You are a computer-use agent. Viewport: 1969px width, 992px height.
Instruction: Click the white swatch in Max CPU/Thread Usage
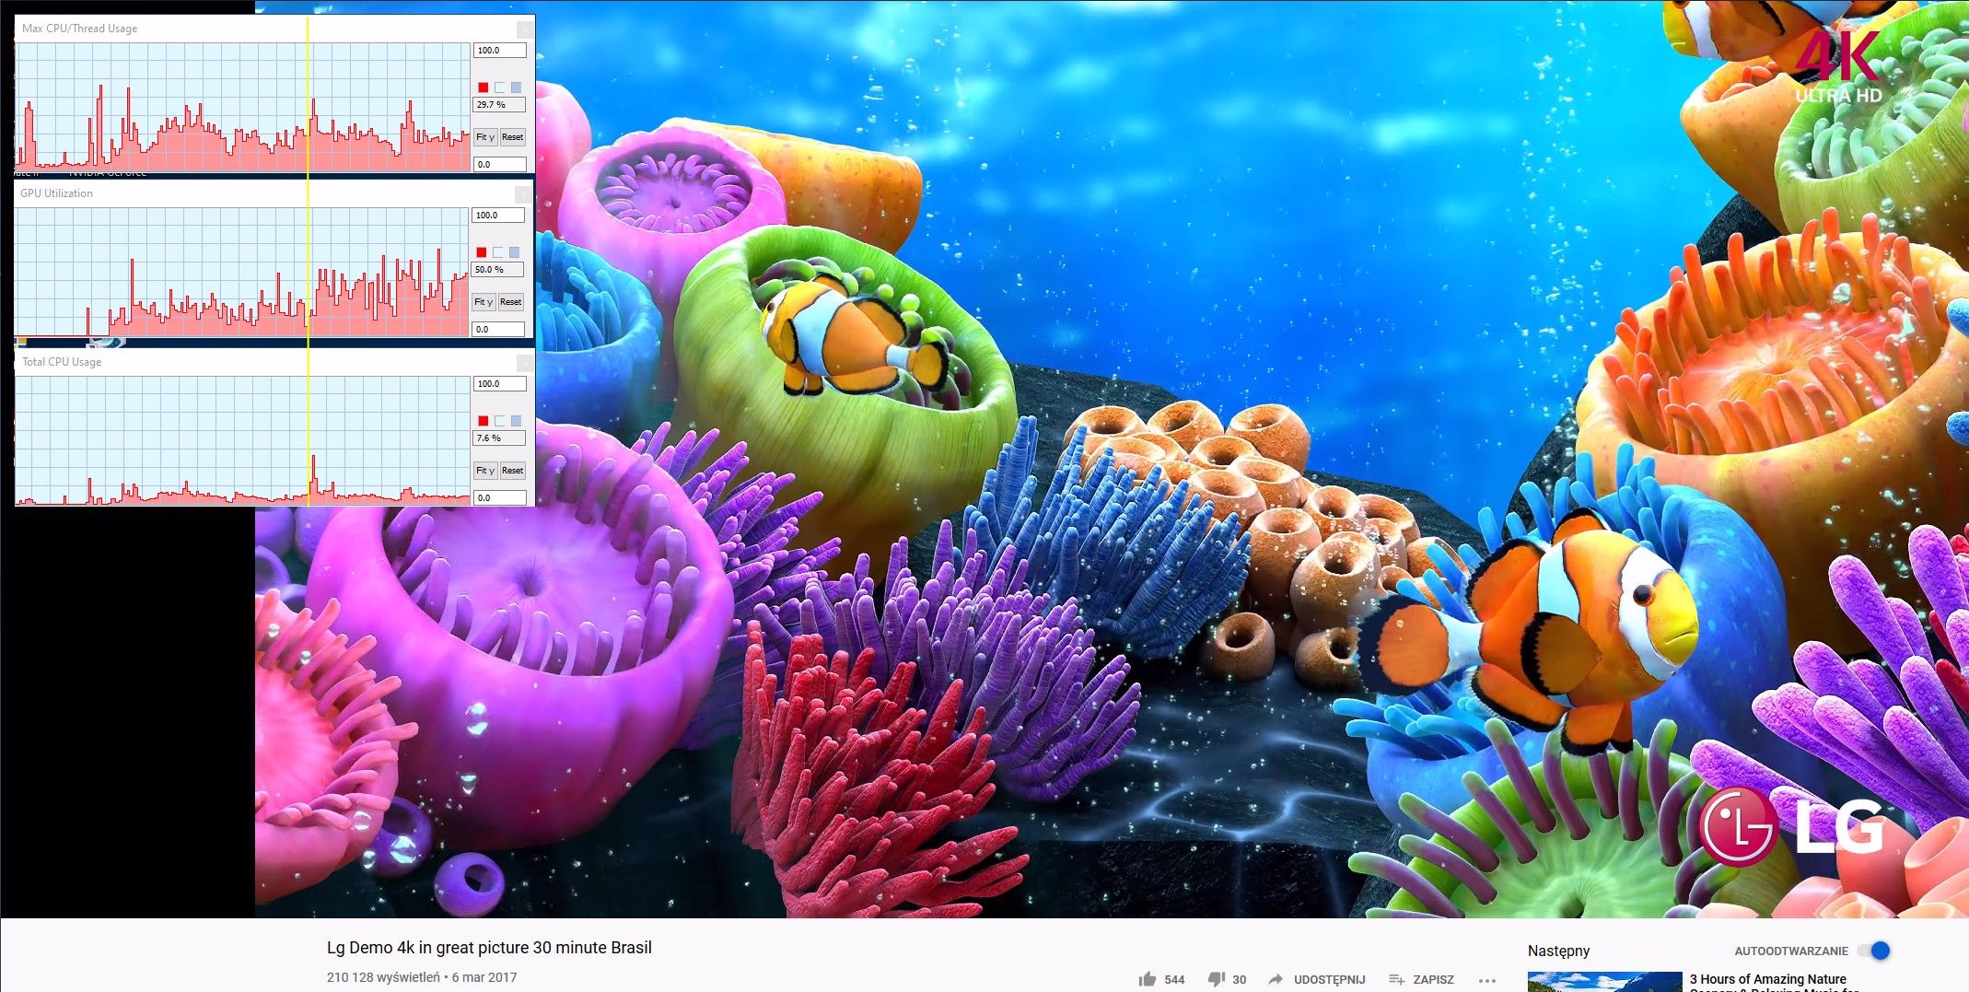[499, 88]
